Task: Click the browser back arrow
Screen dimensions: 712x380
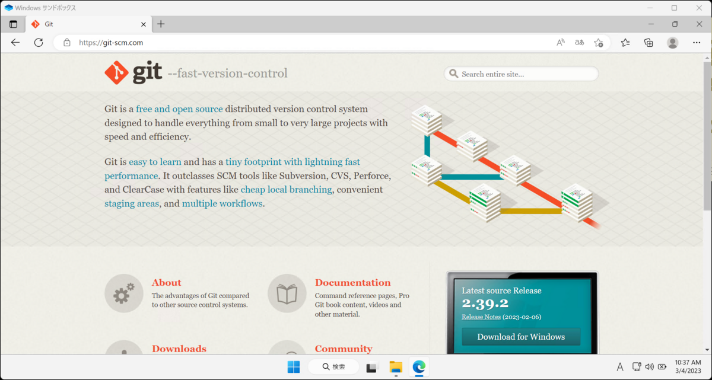Action: click(15, 43)
